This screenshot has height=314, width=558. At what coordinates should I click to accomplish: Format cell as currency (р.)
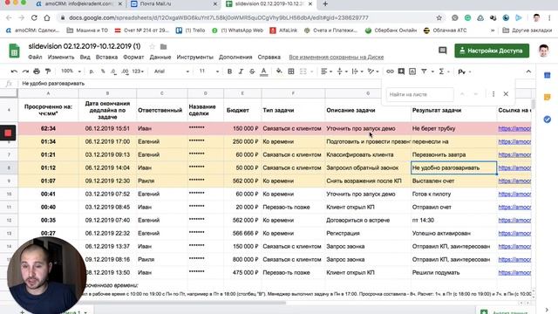[92, 72]
